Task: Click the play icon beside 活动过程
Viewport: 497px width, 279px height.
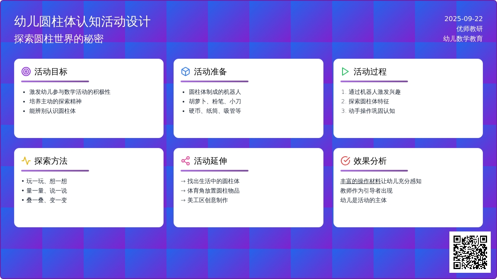Action: pyautogui.click(x=345, y=72)
